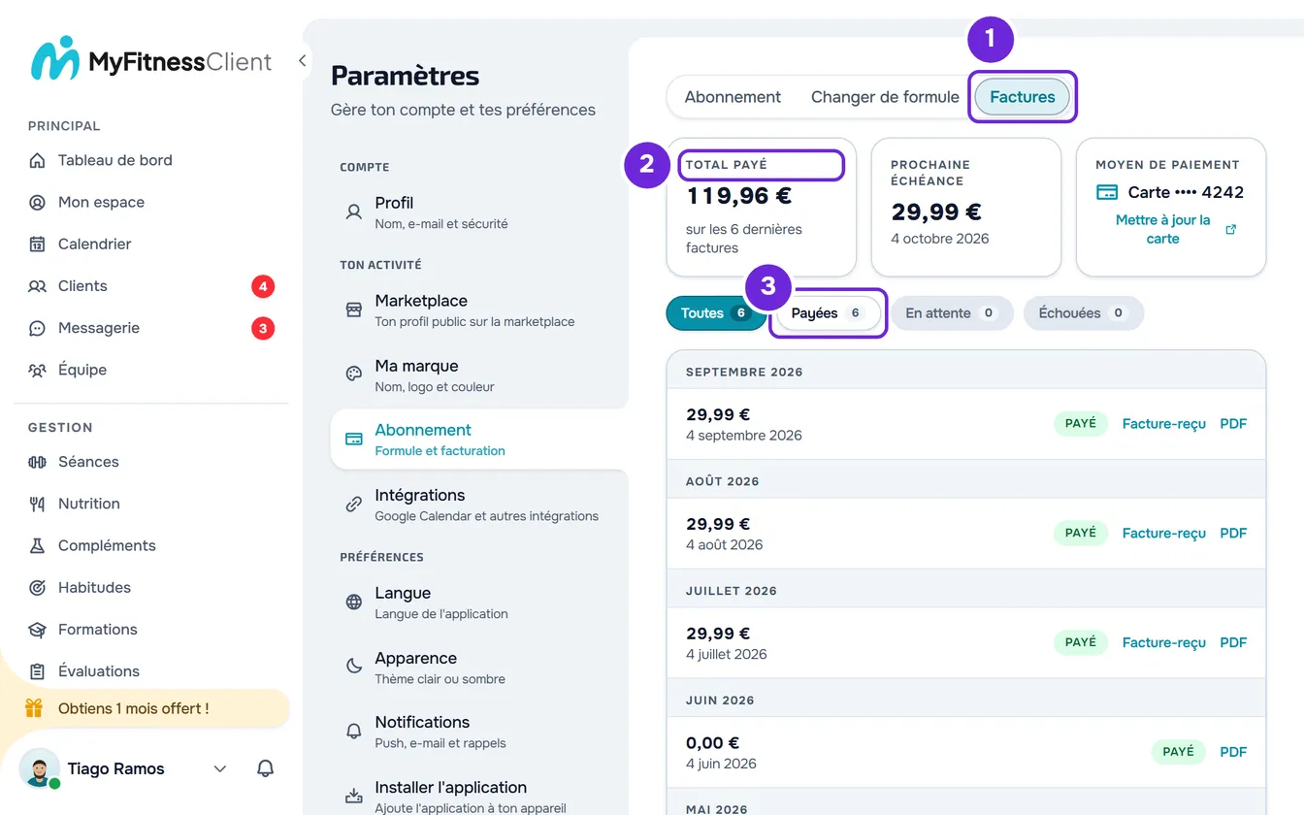Click the Mon espace user icon
The width and height of the screenshot is (1304, 815).
pyautogui.click(x=37, y=202)
